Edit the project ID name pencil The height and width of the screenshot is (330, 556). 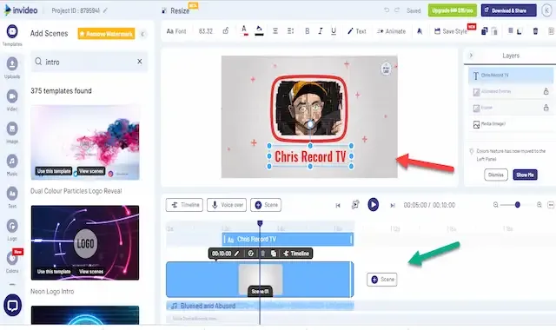coord(105,10)
